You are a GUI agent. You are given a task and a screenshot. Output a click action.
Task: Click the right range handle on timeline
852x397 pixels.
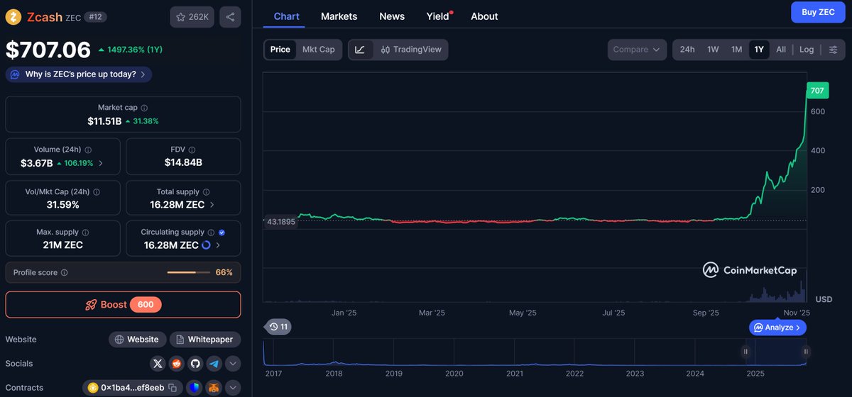pyautogui.click(x=807, y=351)
